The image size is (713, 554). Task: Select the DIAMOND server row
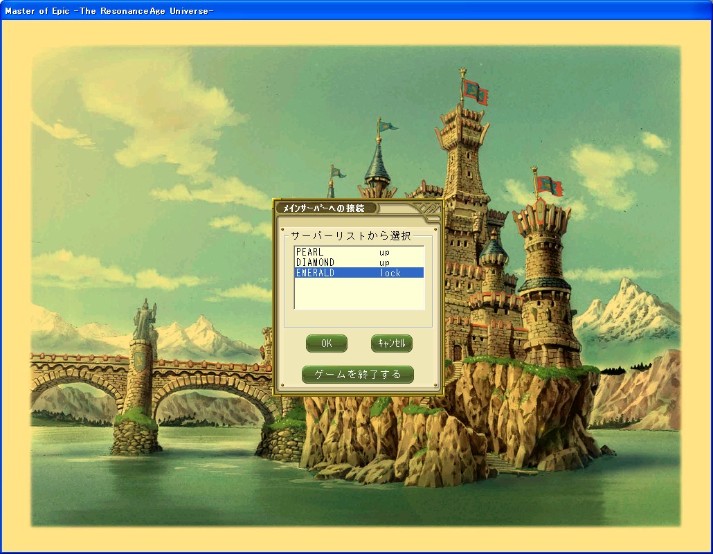pos(359,262)
